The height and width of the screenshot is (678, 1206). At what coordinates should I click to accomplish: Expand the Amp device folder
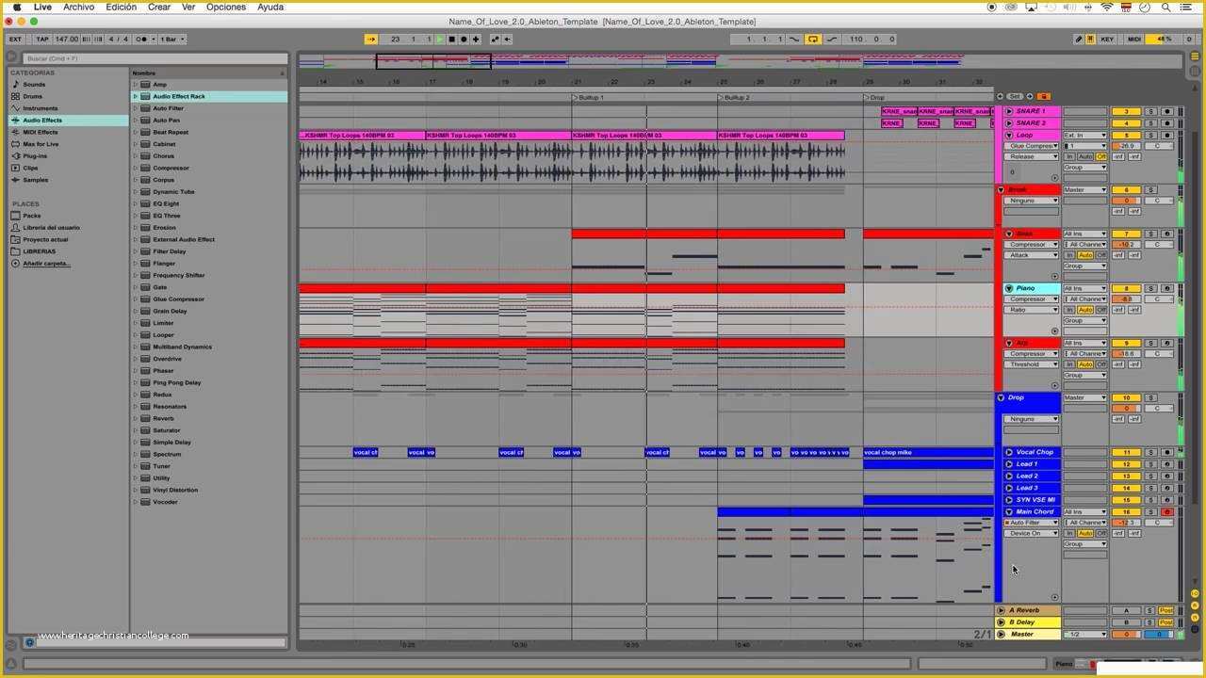[135, 85]
